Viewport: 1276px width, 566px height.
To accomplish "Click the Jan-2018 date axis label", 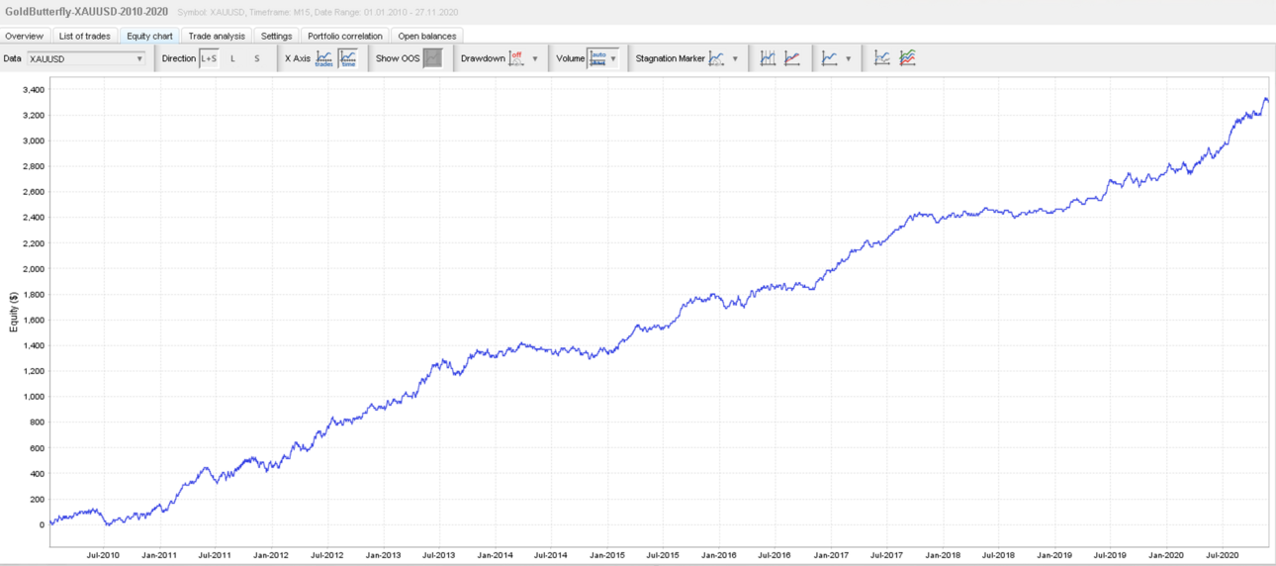I will click(943, 555).
